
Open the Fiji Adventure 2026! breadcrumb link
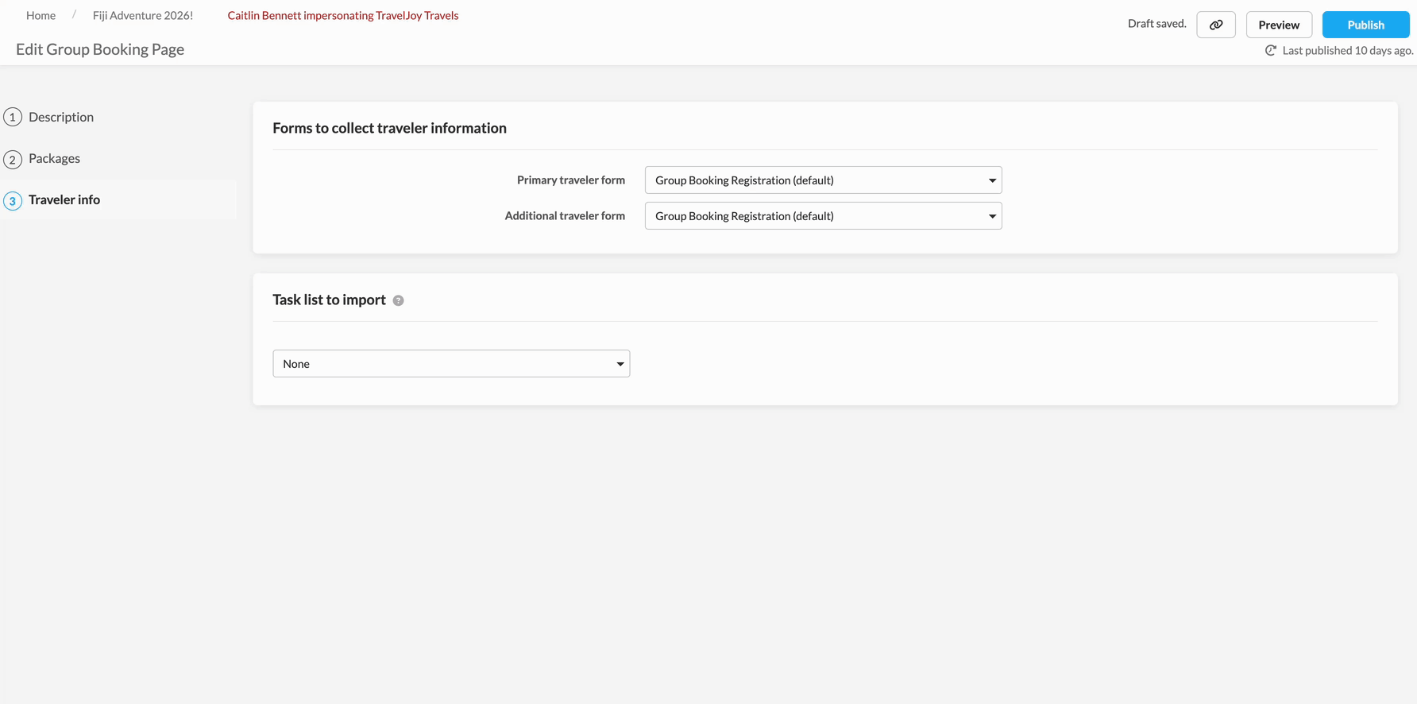pos(143,15)
